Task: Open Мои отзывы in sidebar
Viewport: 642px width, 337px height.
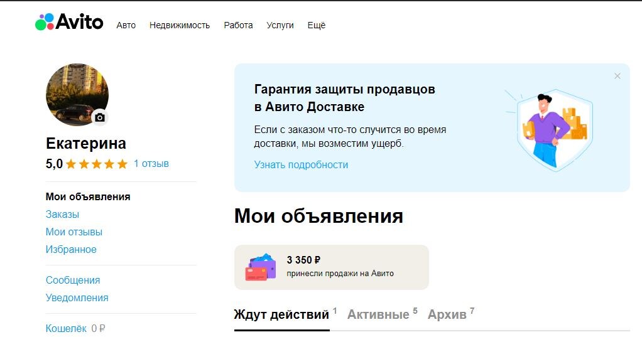Action: (x=73, y=232)
